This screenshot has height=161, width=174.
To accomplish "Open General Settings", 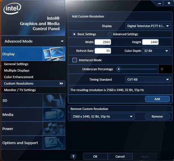I will point(16,64).
